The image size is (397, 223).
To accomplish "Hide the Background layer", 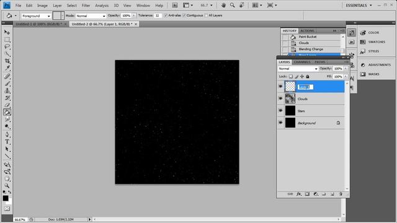I will [x=280, y=123].
